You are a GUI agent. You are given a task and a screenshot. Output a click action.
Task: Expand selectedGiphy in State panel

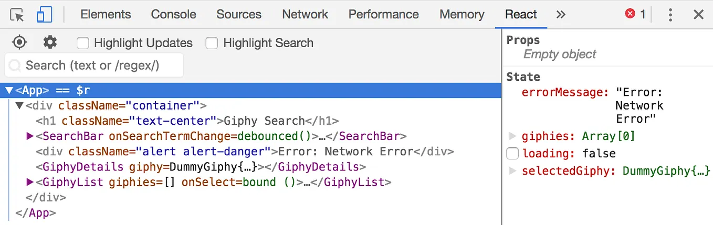pos(513,170)
